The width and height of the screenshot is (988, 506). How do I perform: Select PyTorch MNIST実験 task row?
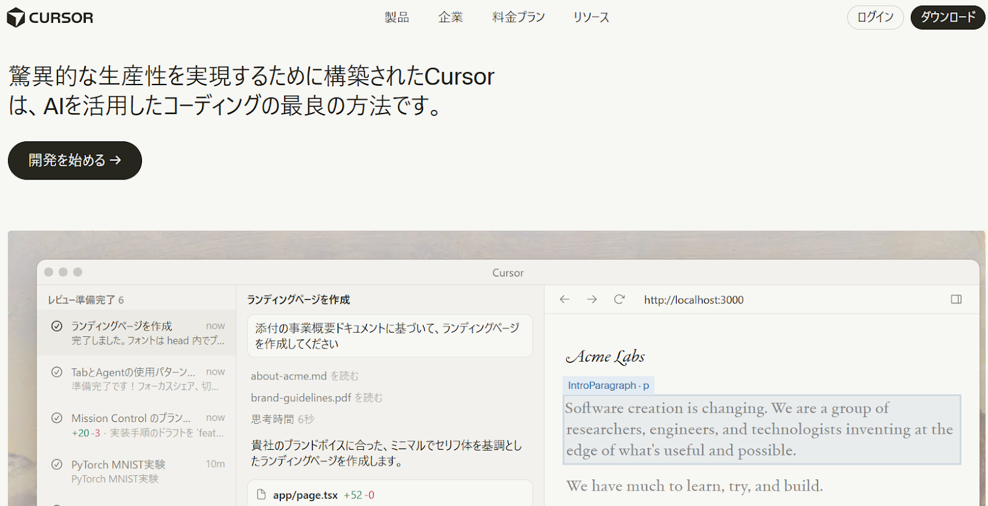click(x=136, y=471)
